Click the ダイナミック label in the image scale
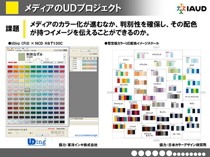This screenshot has width=210, height=157. (118, 103)
